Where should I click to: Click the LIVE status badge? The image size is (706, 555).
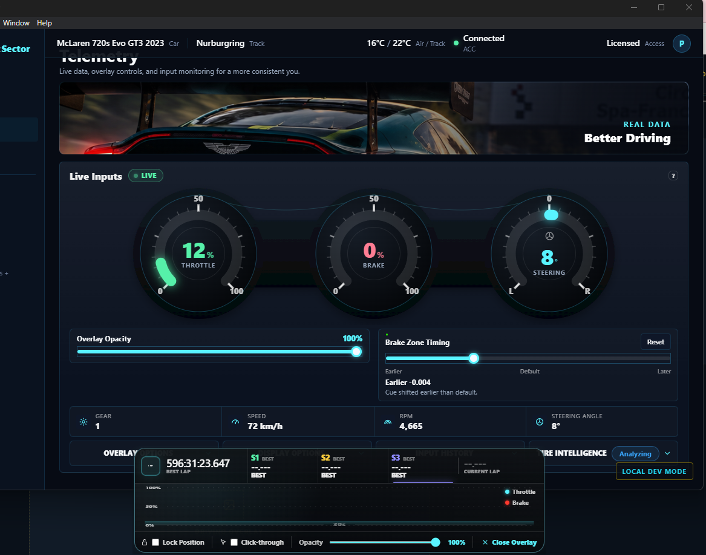click(x=145, y=176)
